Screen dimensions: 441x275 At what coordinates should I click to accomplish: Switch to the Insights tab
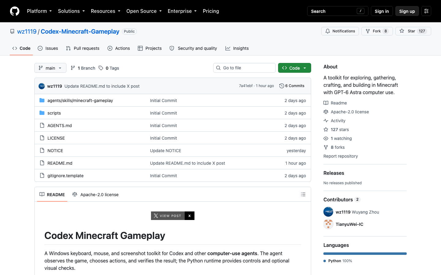(x=237, y=48)
